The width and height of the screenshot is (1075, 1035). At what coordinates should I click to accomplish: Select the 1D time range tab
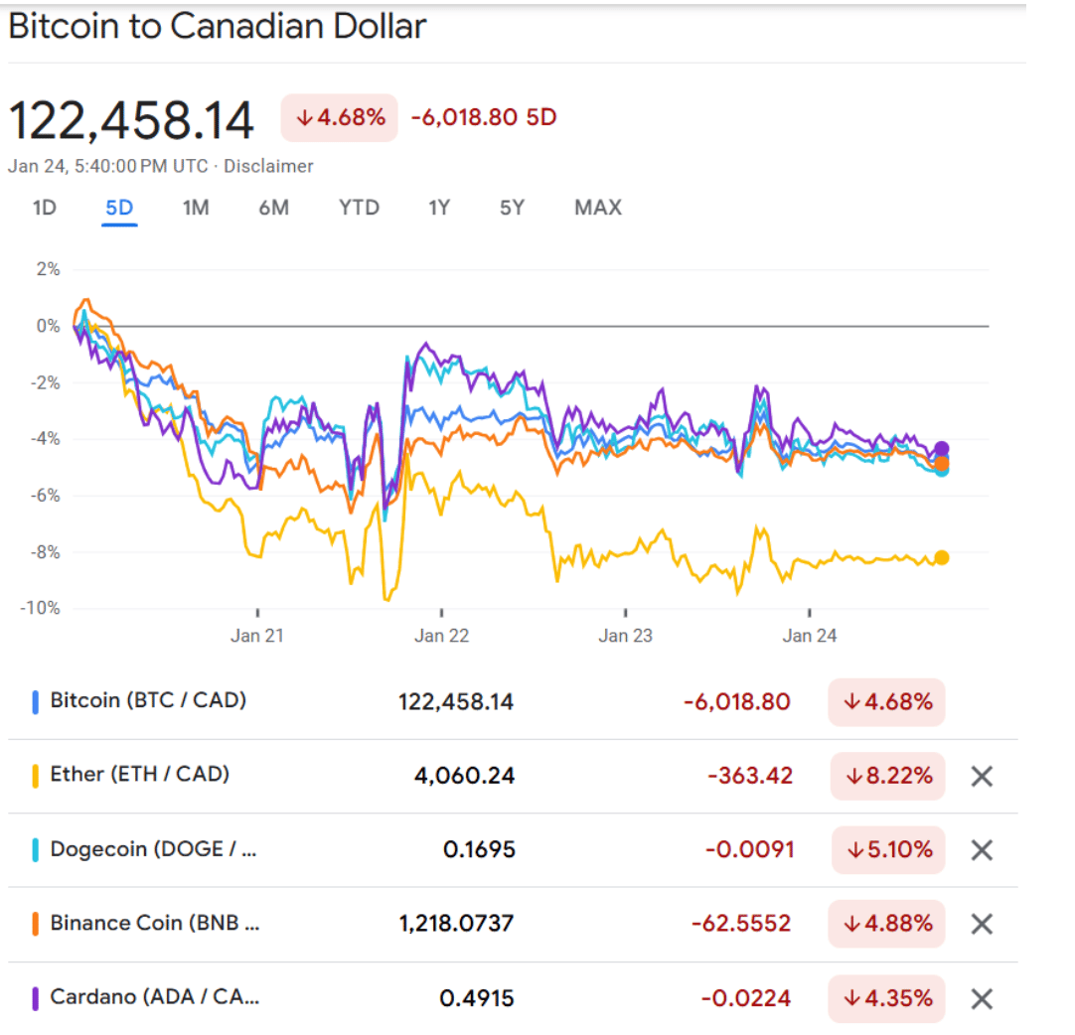click(45, 208)
